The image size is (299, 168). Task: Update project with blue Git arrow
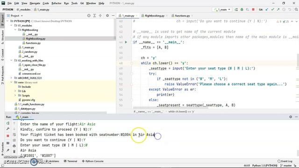[x=267, y=9]
